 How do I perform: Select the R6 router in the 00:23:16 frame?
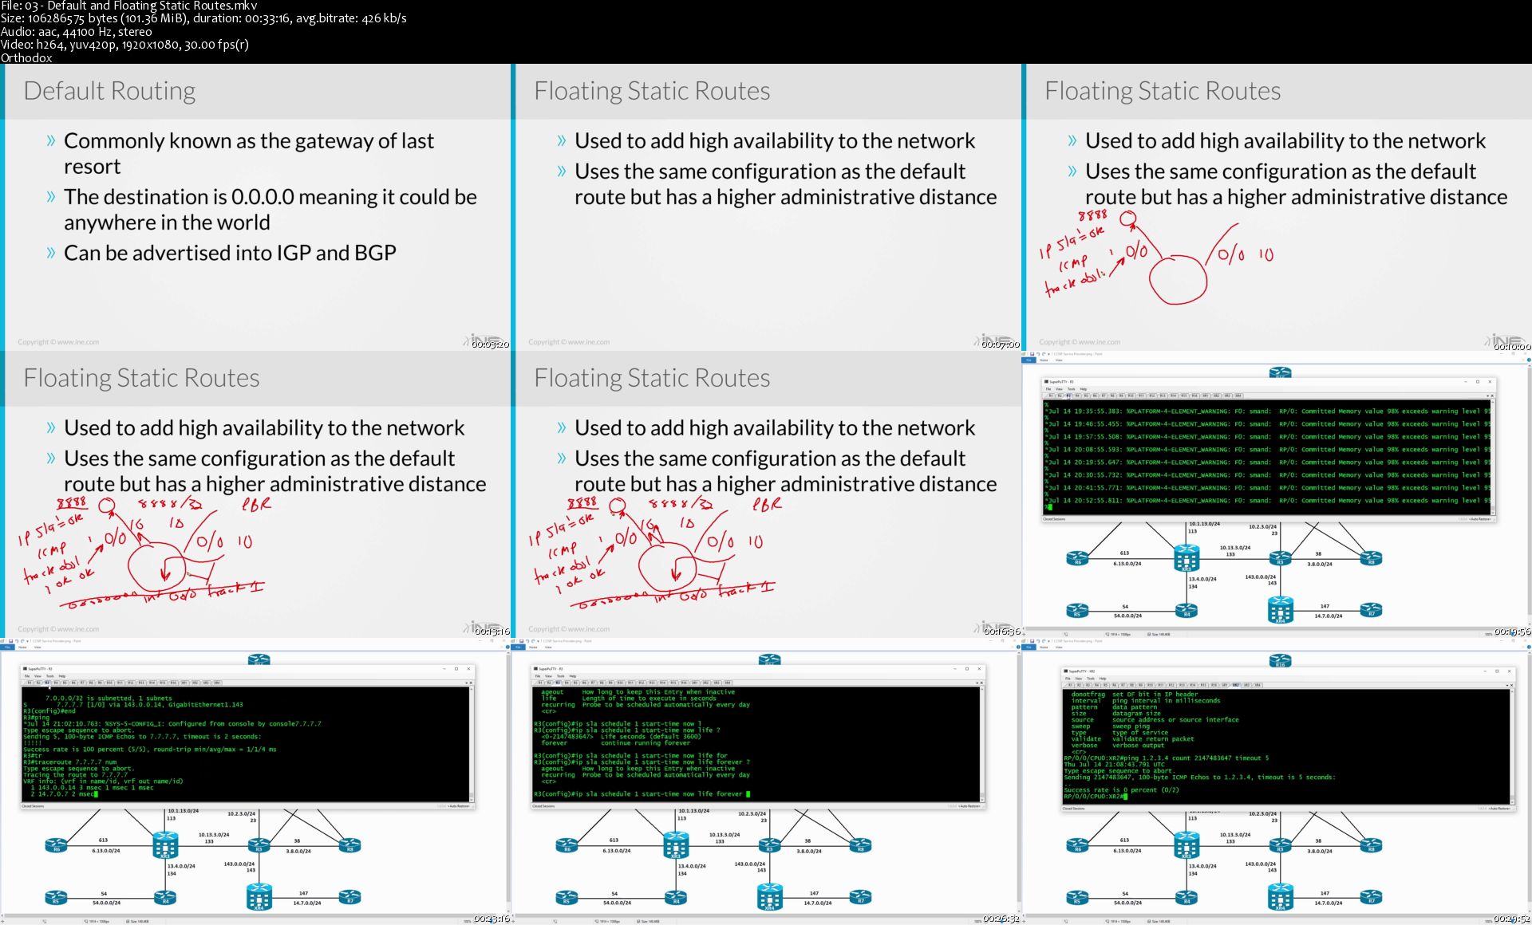(56, 845)
